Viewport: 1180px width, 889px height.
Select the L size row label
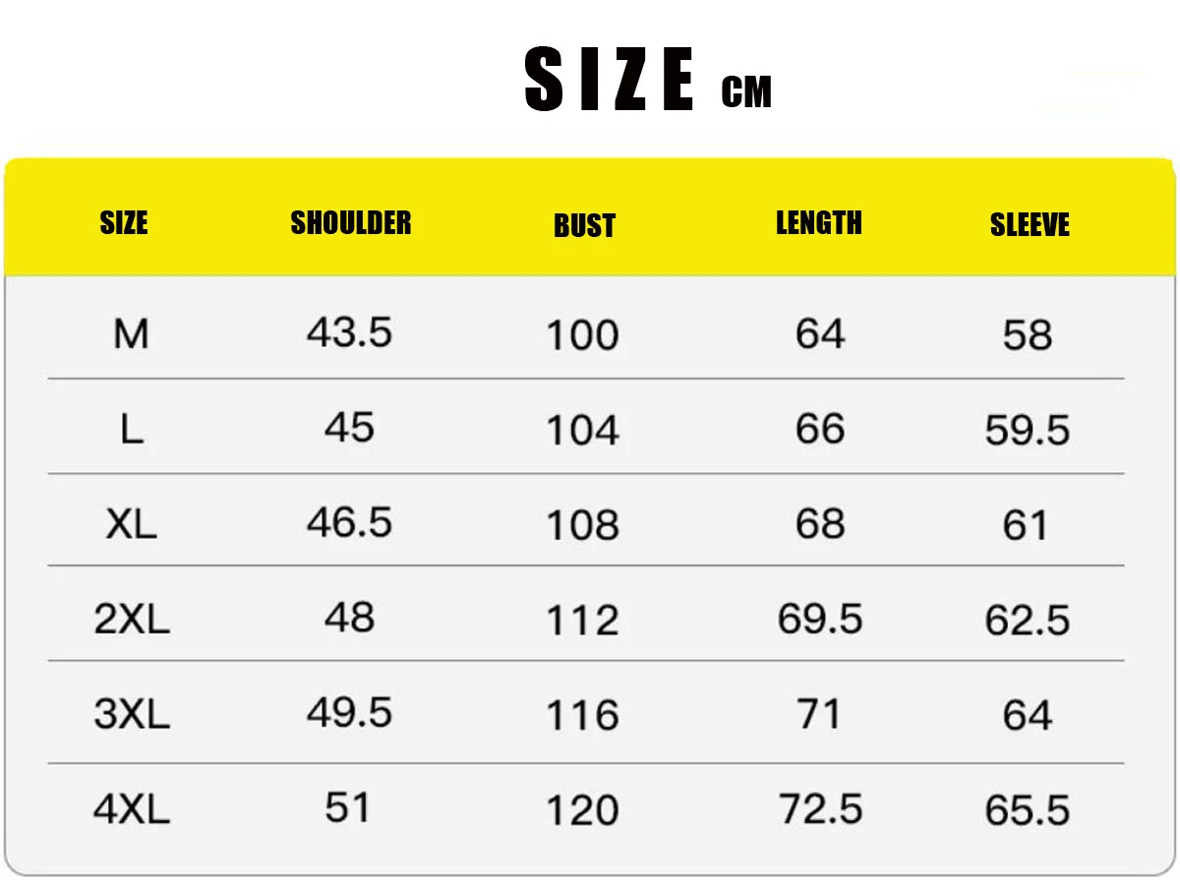[131, 430]
